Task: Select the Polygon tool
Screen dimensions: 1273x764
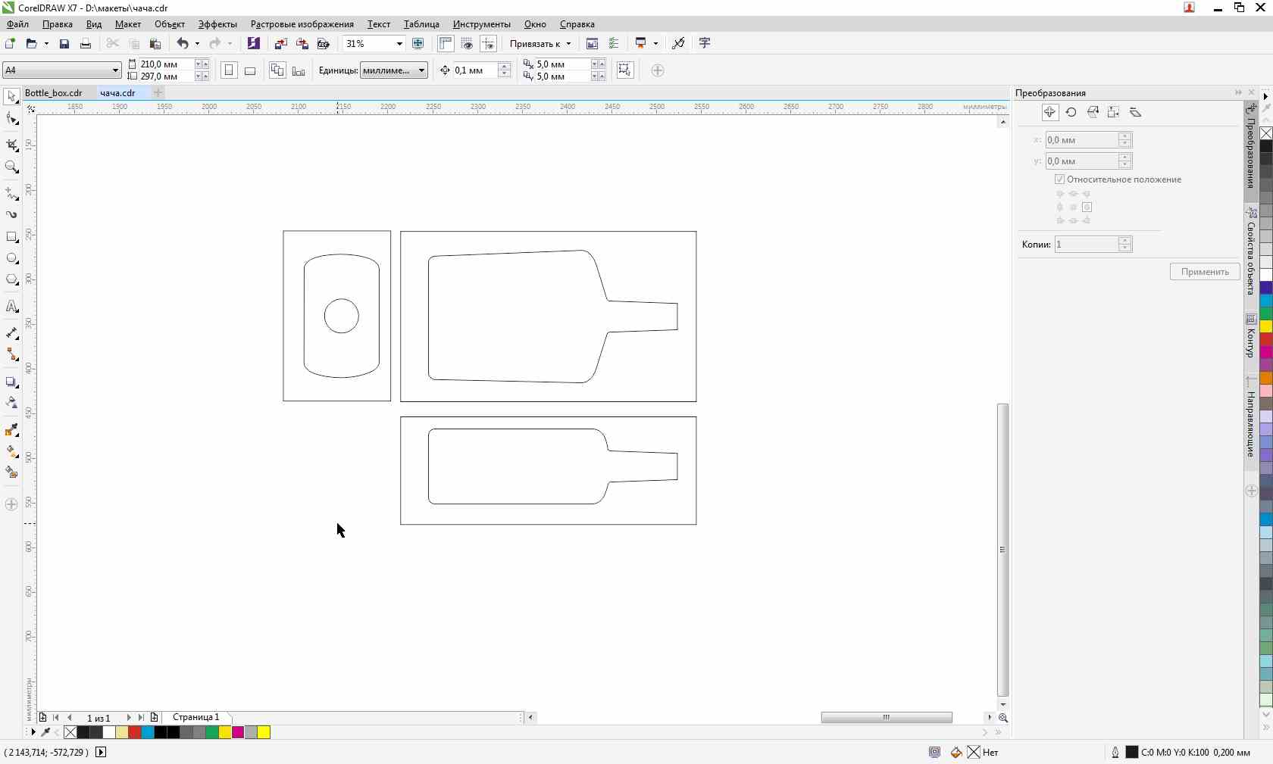Action: click(11, 280)
